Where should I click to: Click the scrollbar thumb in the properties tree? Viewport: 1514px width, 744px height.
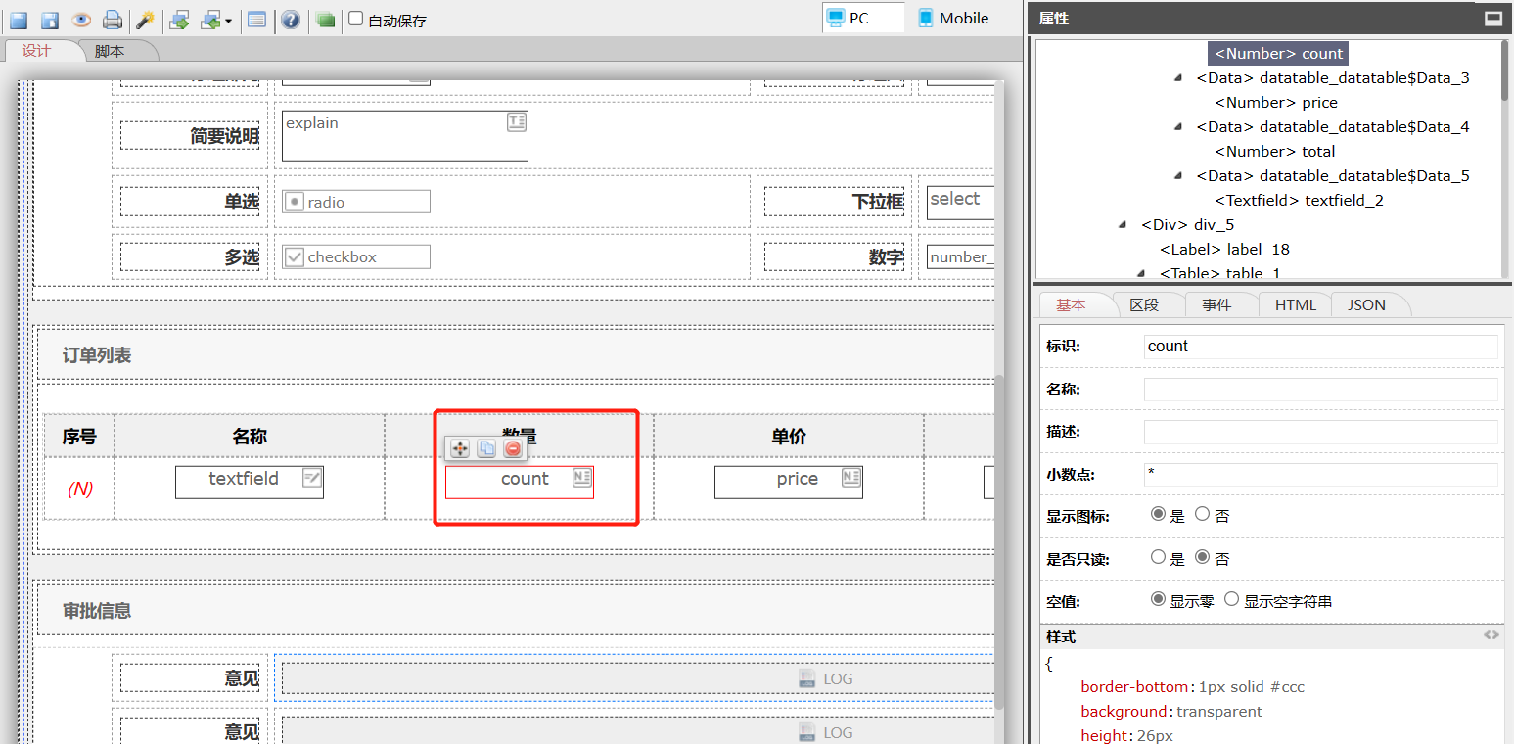(x=1505, y=70)
